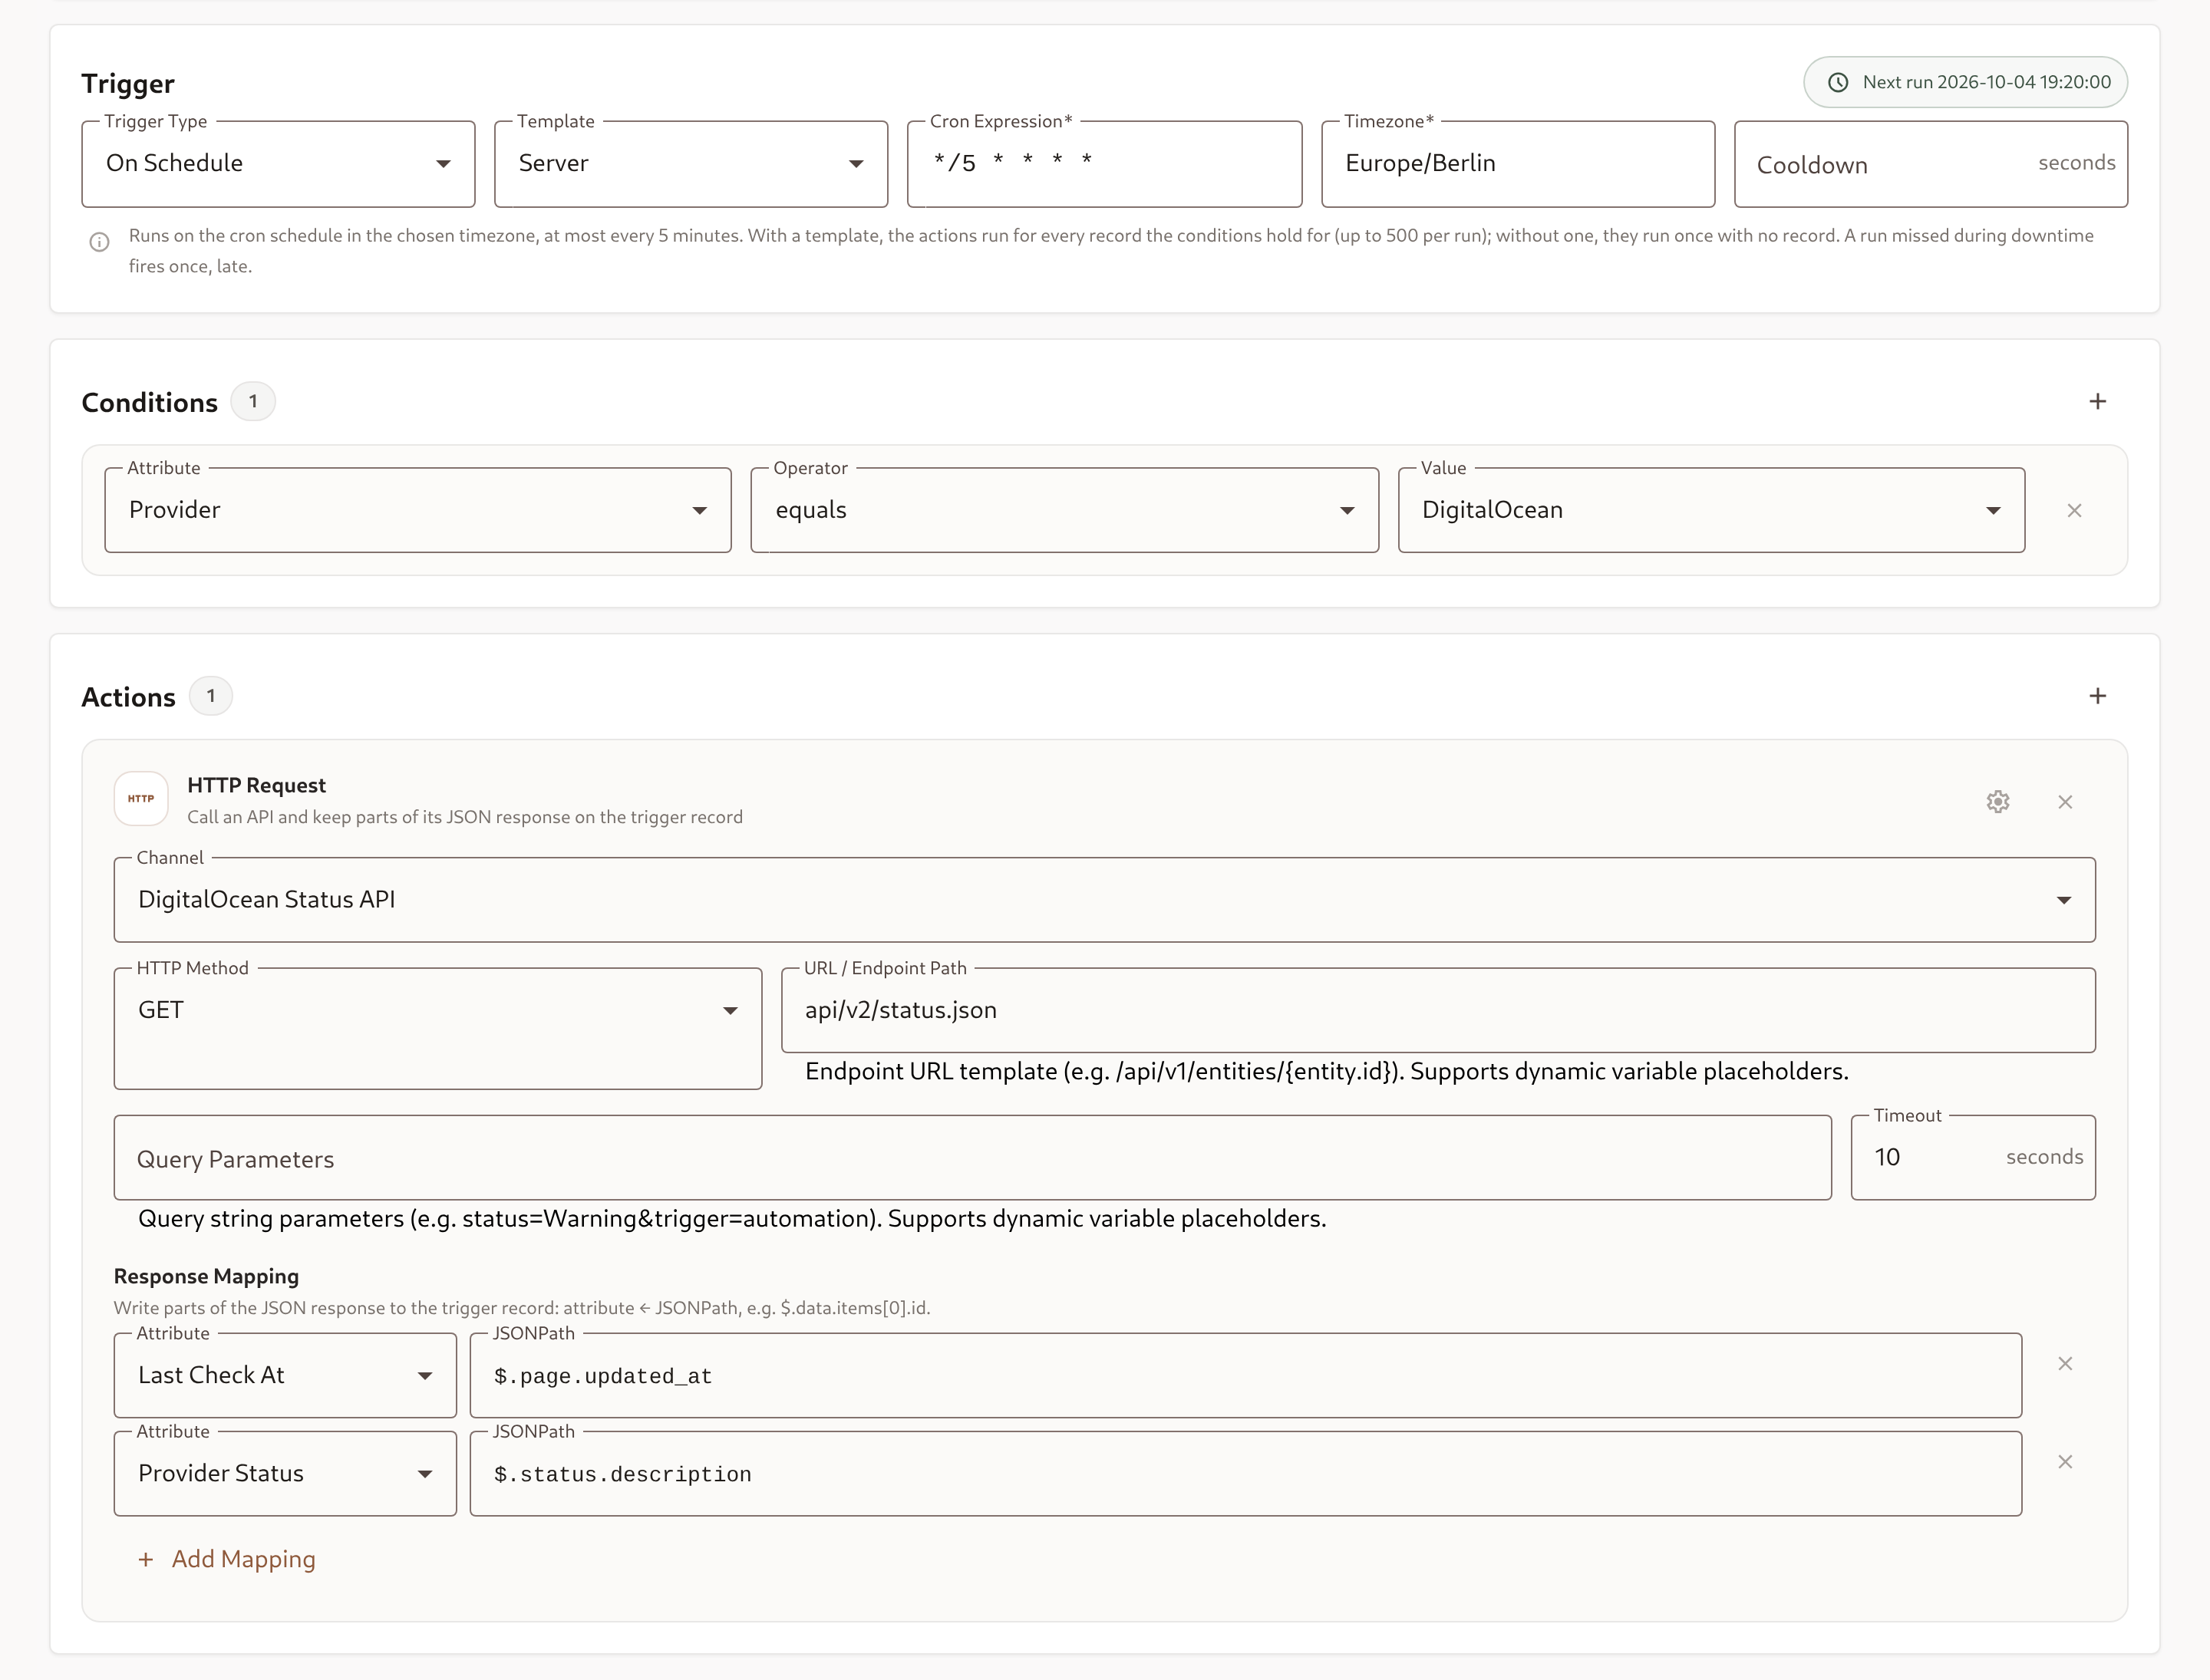
Task: Remove the Provider equals DigitalOcean condition
Action: (x=2074, y=510)
